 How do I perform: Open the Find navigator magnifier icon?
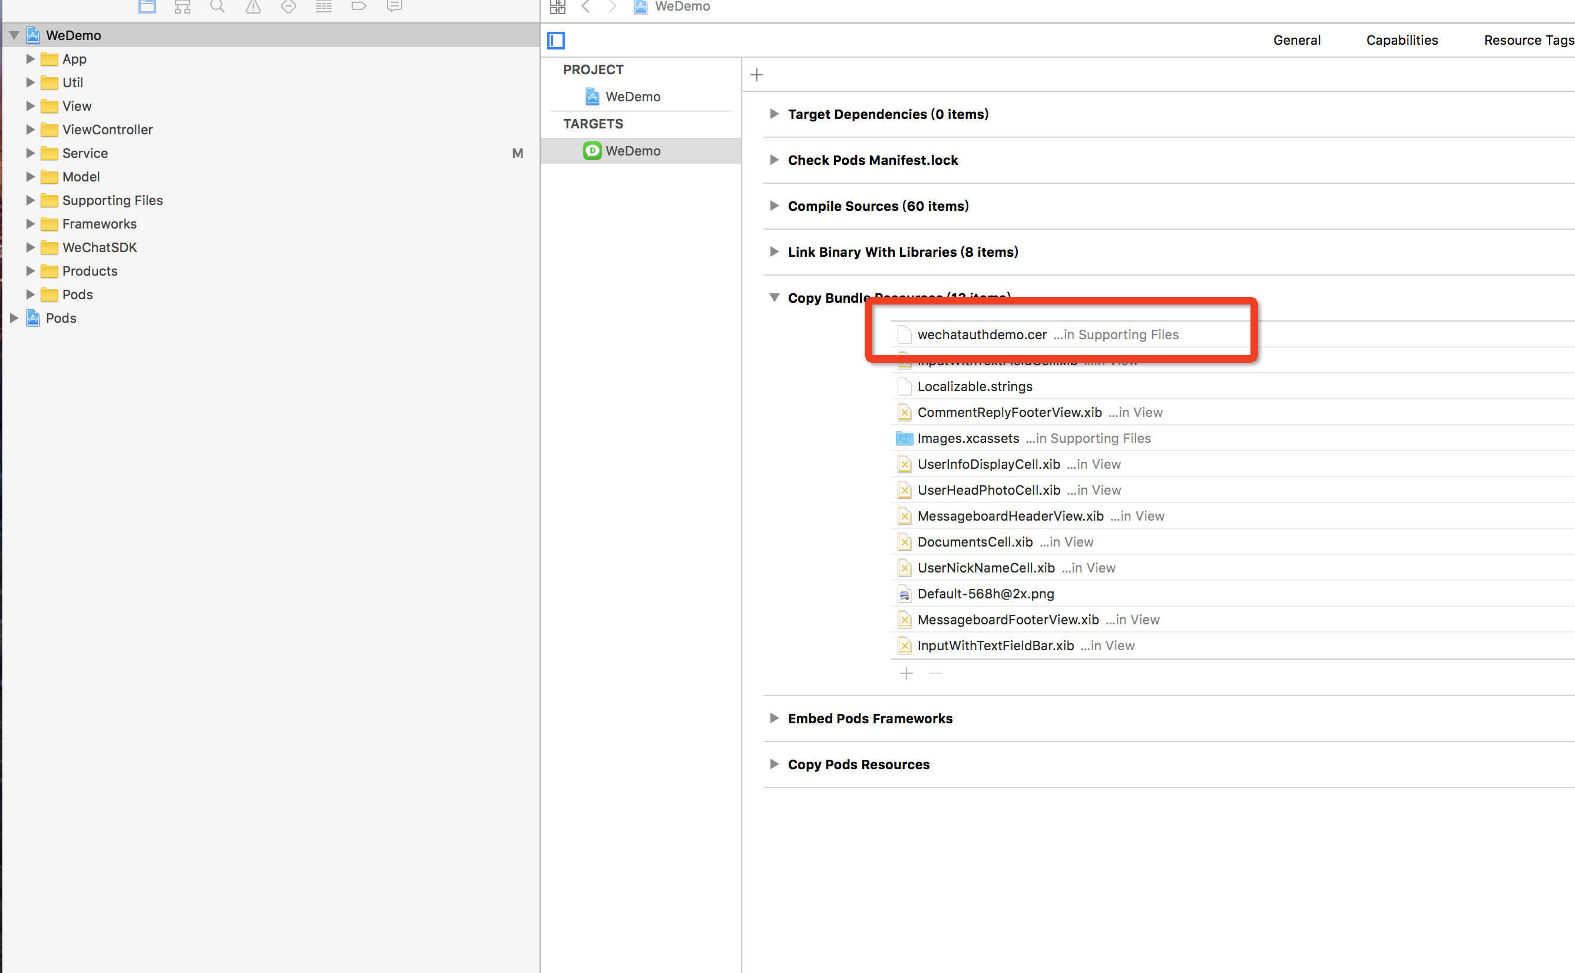pos(217,7)
